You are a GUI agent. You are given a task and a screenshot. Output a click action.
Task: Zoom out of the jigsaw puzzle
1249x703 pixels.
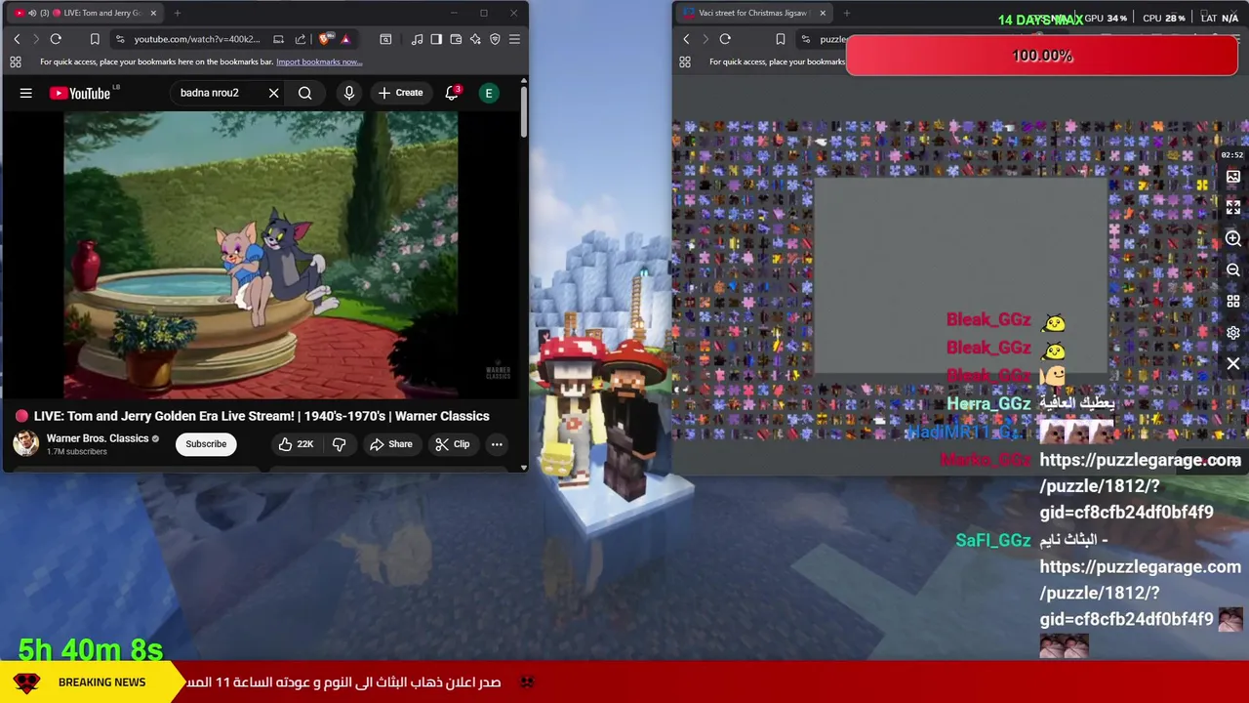pos(1233,270)
